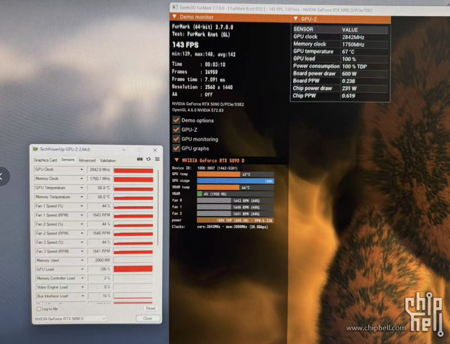Open the Fan 3 Speed (%) dropdown
The height and width of the screenshot is (344, 450).
(x=82, y=242)
